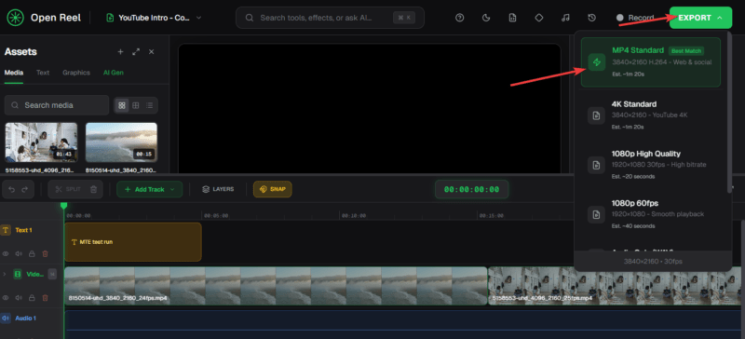Switch to the AI Gen tab
Image resolution: width=745 pixels, height=339 pixels.
(114, 73)
